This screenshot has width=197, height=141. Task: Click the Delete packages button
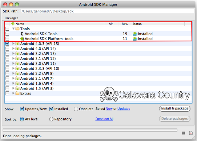click(x=175, y=119)
